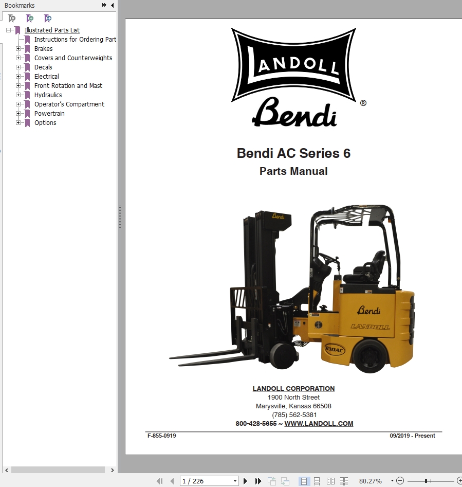The image size is (462, 487).
Task: Expand the Powertrain bookmark
Action: coord(18,113)
